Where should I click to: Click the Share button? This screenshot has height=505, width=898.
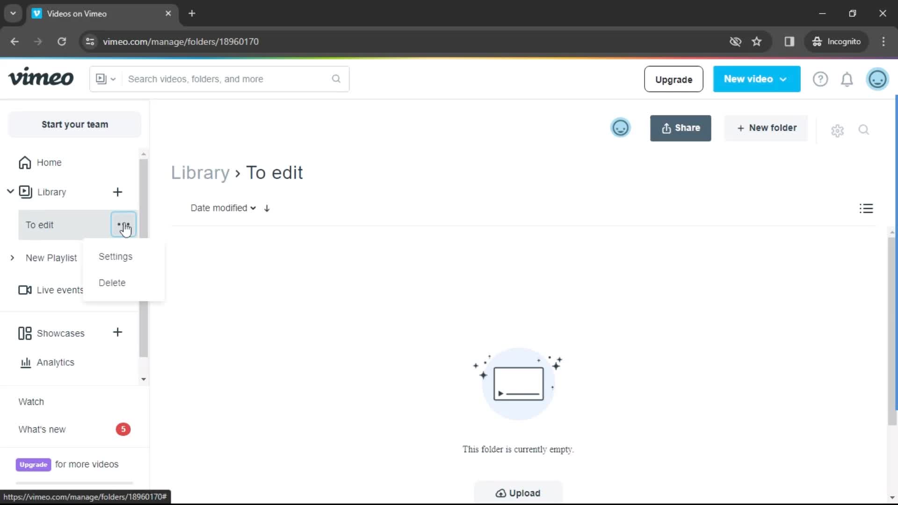click(x=681, y=128)
